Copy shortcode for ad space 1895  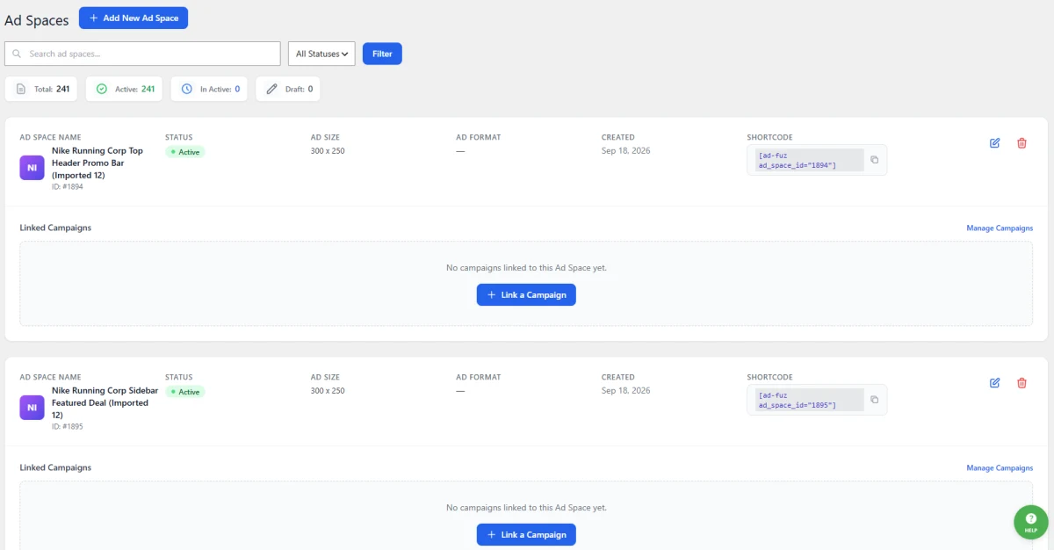coord(874,400)
